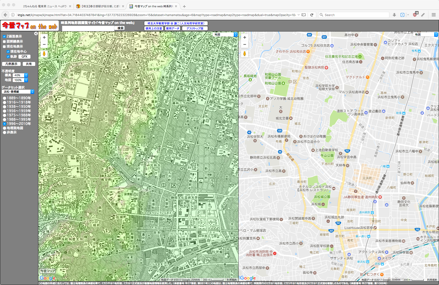
Task: Show site information icon in address bar
Action: point(13,15)
